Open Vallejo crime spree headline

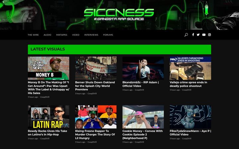pos(189,84)
